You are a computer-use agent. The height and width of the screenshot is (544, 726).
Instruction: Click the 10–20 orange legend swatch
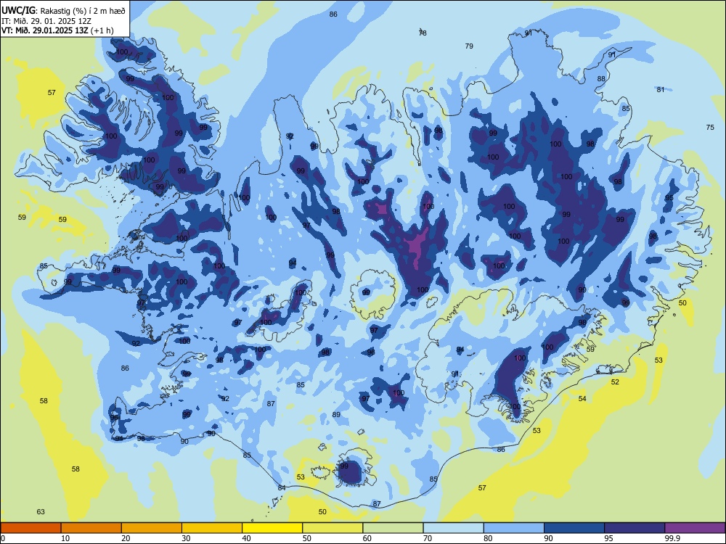click(91, 528)
